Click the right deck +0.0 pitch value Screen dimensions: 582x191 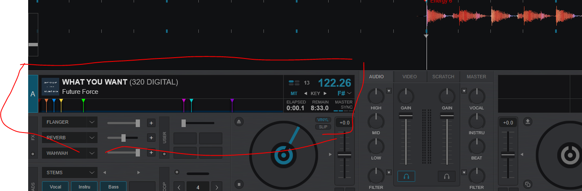point(508,122)
